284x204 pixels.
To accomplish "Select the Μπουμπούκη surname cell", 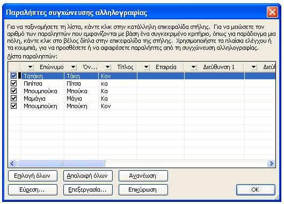I will click(x=42, y=106).
